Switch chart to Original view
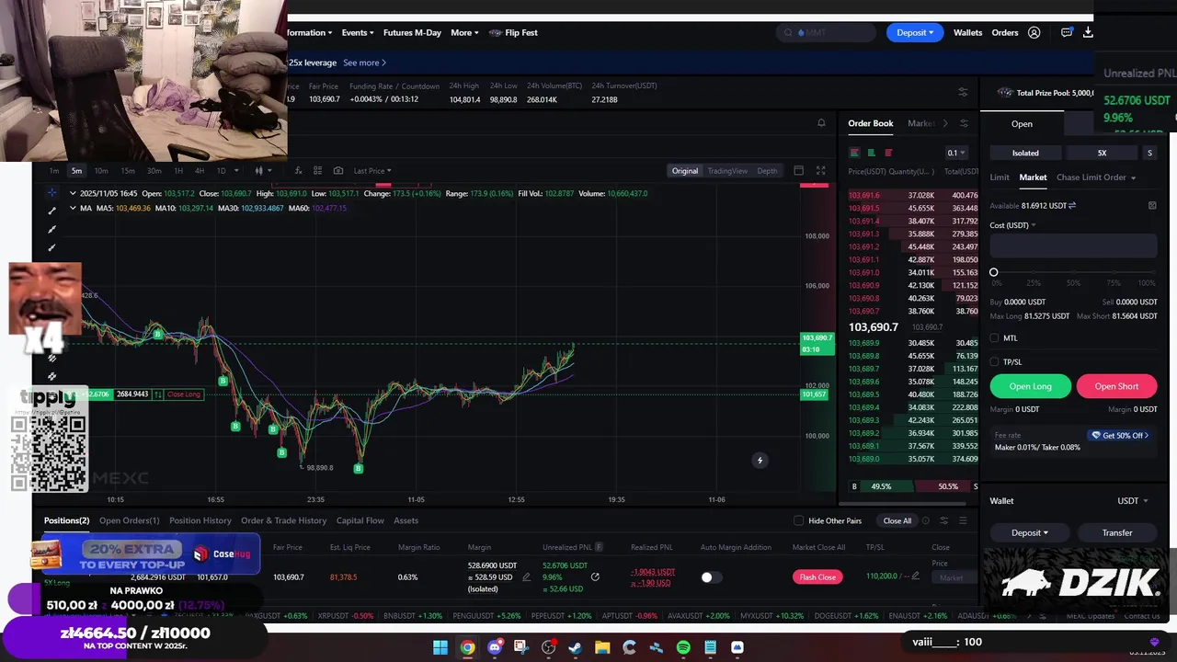Viewport: 1177px width, 662px height. (x=684, y=170)
